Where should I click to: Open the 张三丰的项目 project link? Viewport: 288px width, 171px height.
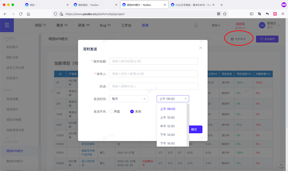(x=88, y=163)
